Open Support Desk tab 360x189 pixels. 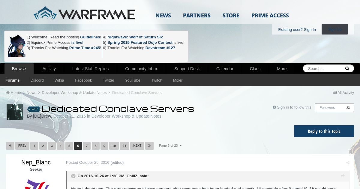187,69
